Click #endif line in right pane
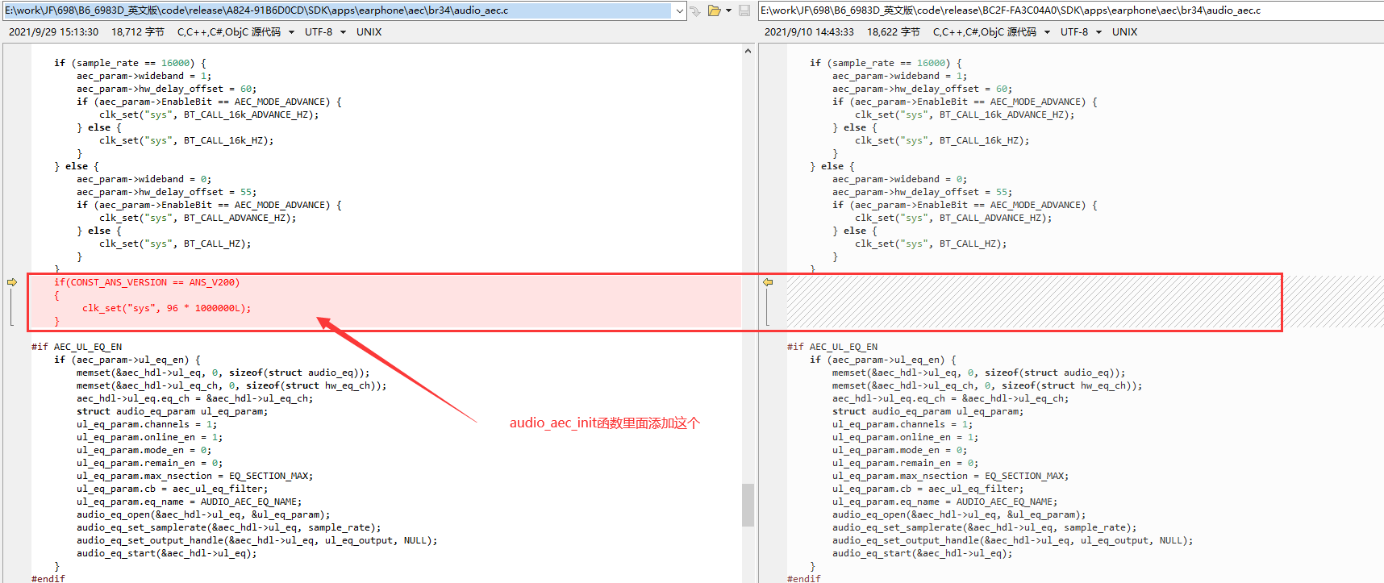This screenshot has width=1384, height=583. point(804,578)
